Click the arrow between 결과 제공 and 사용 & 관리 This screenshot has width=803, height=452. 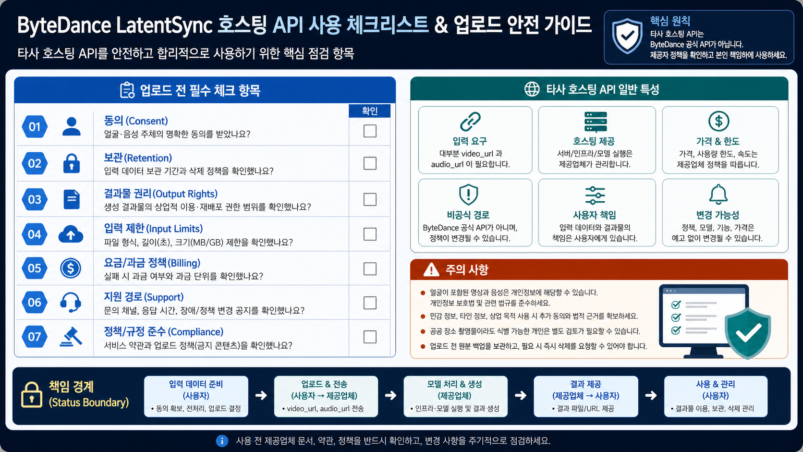click(651, 395)
